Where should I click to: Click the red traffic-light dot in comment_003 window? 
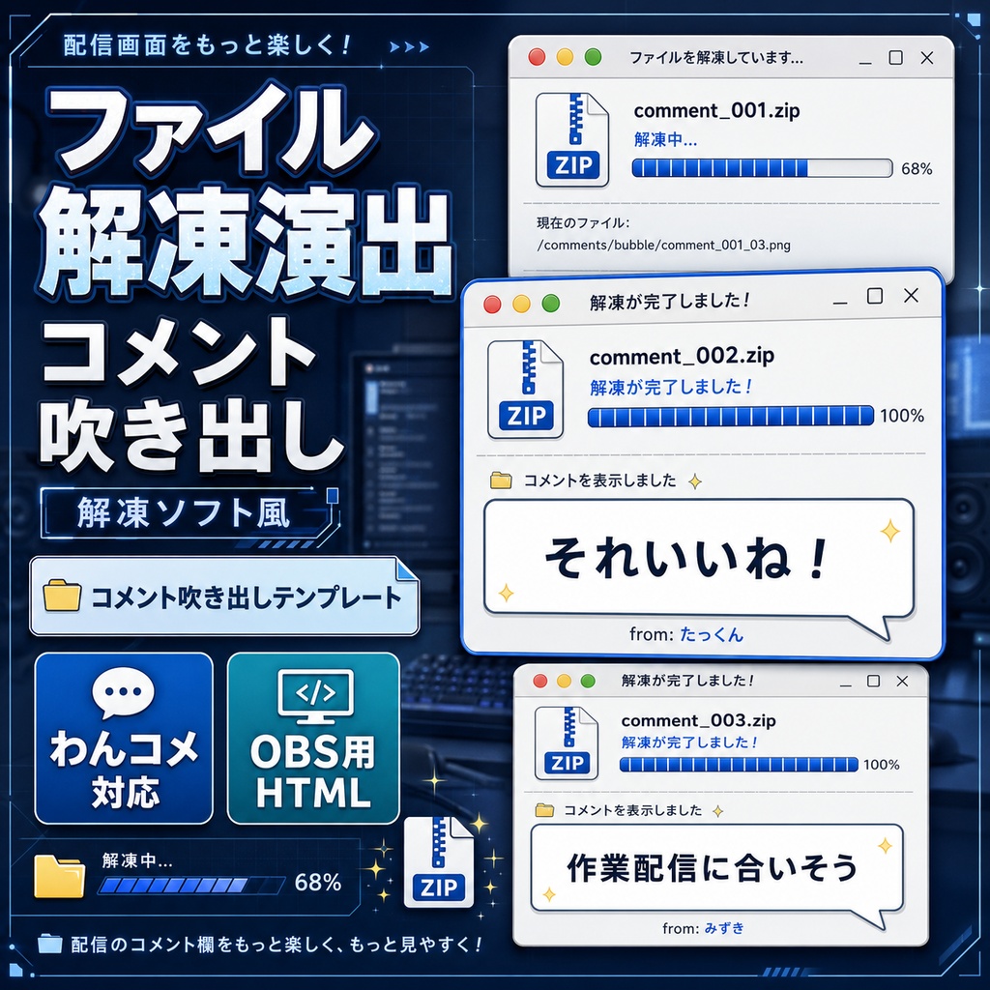[539, 681]
